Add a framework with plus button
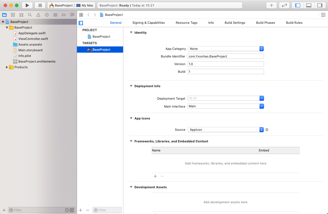Viewport: 328px width, 214px height. click(155, 176)
